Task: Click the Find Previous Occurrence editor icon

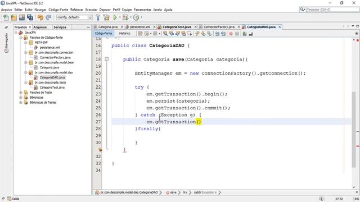Action: 172,34
